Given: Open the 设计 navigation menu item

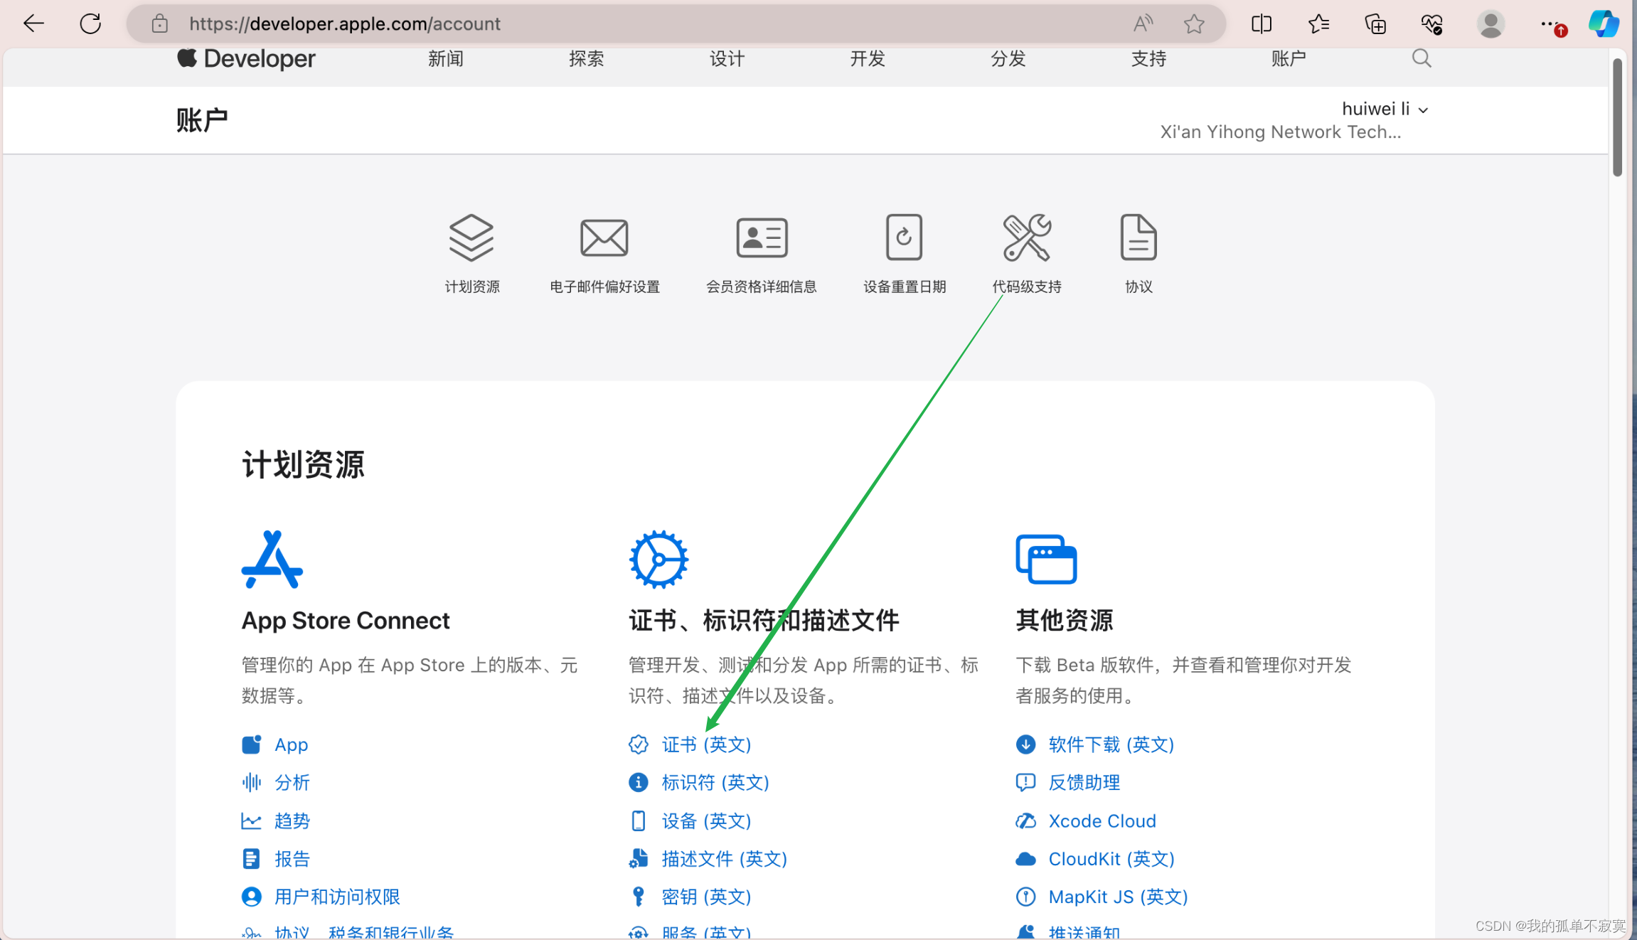Looking at the screenshot, I should (x=727, y=58).
